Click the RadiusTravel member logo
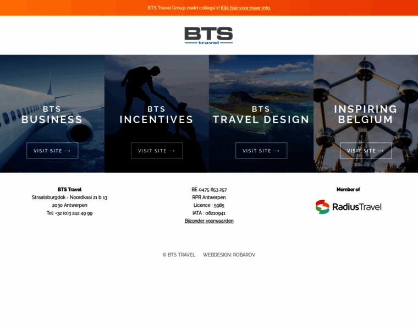The width and height of the screenshot is (418, 330). 348,207
